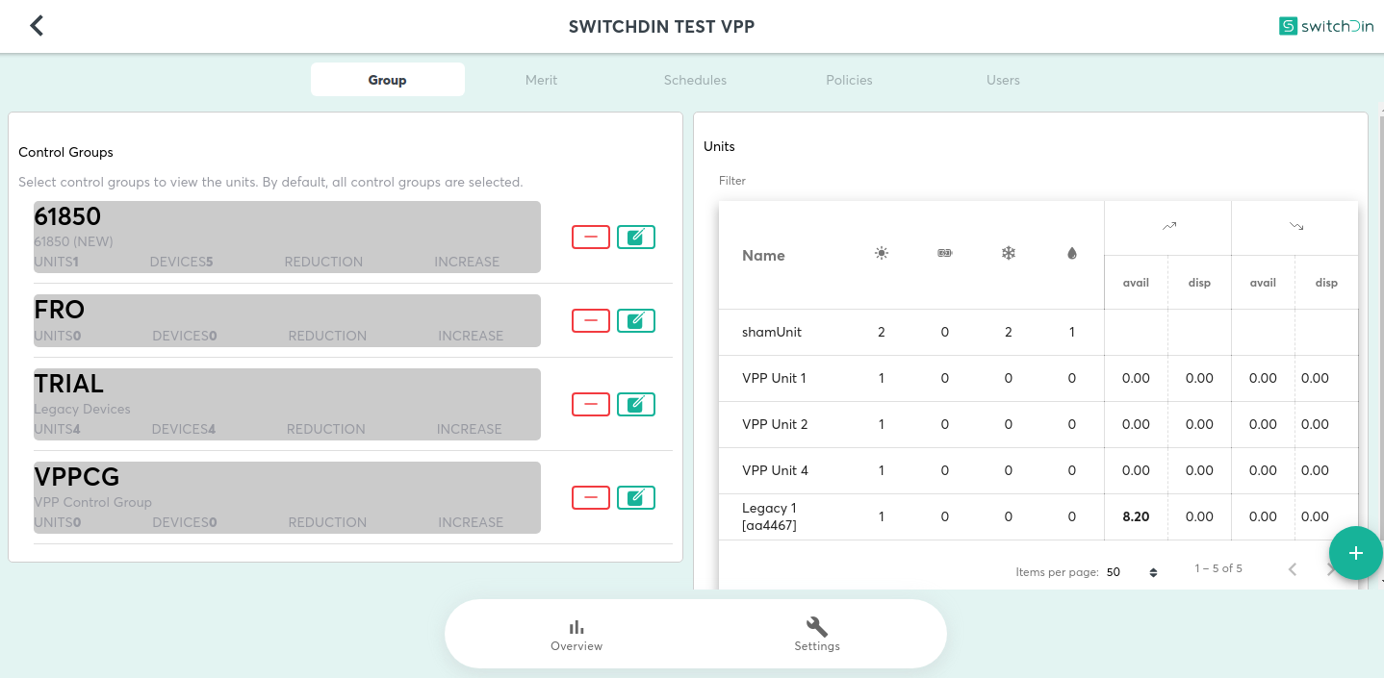The image size is (1384, 678).
Task: Switch to the Policies tab
Action: (850, 80)
